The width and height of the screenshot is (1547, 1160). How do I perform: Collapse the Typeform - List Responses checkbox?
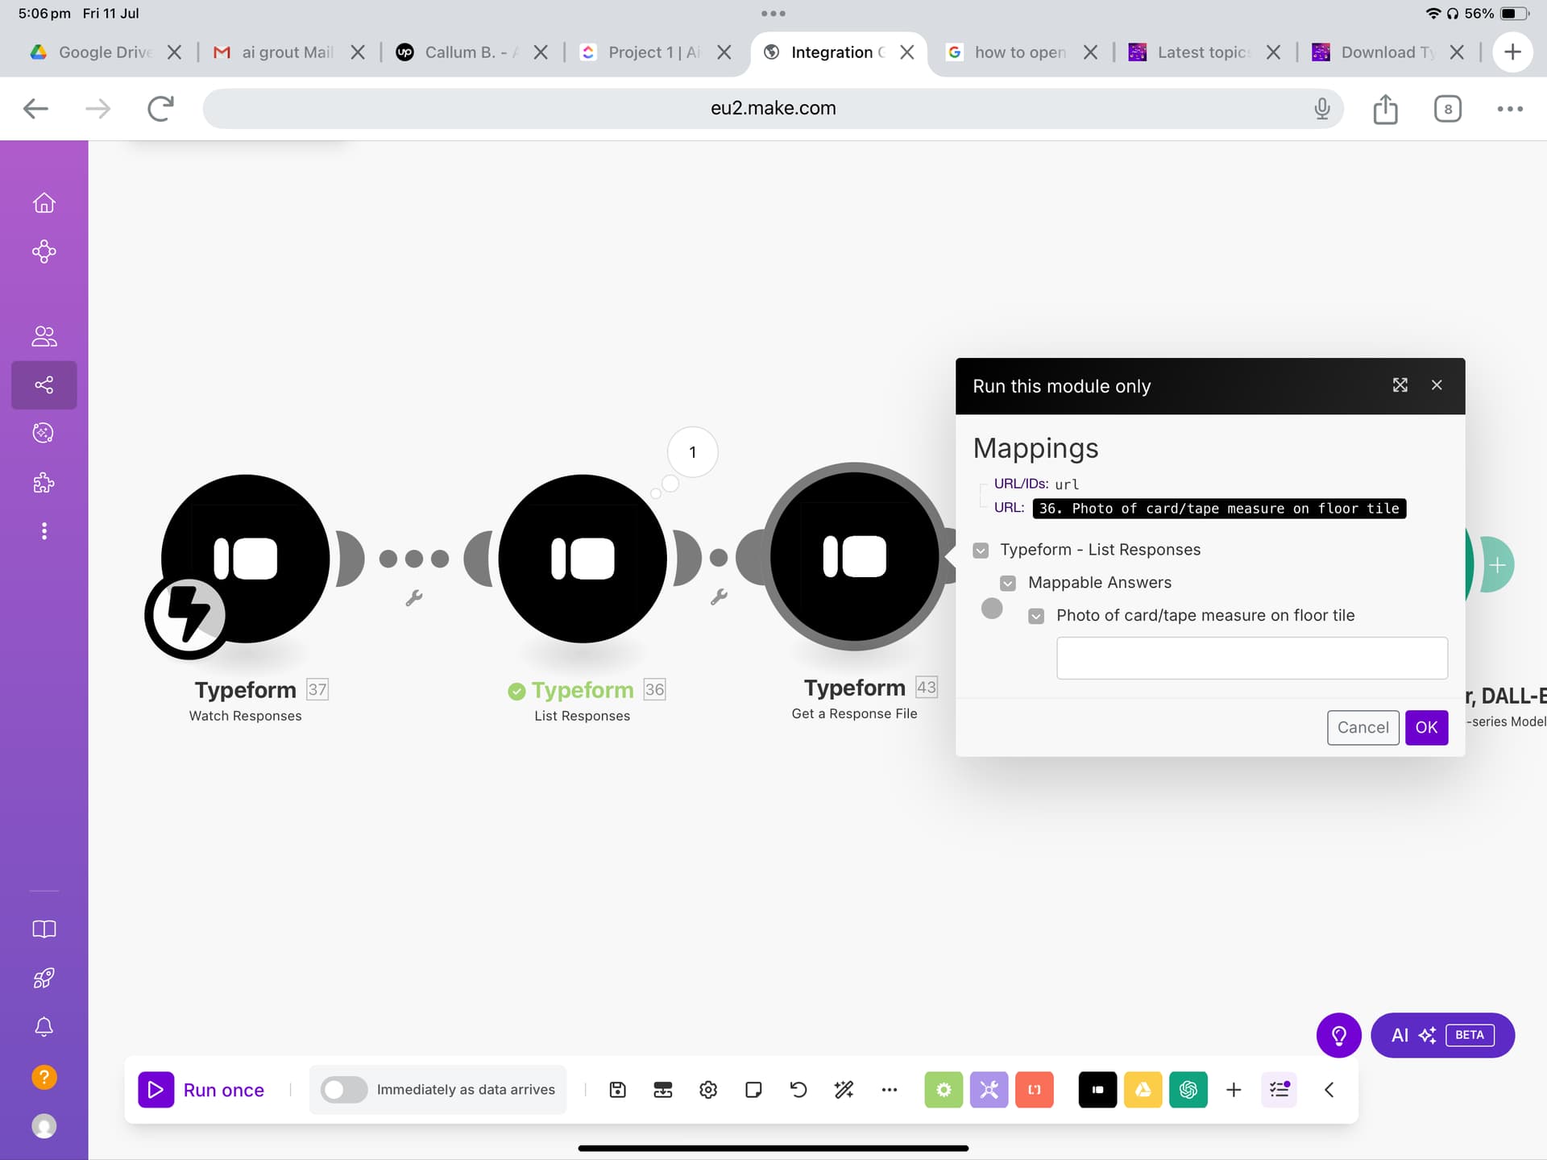point(981,551)
